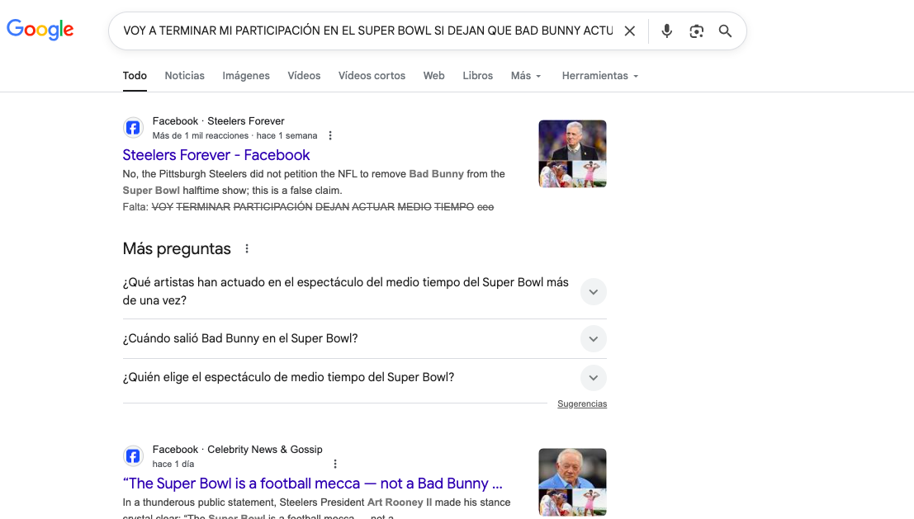Click the magnifying glass search button
The width and height of the screenshot is (914, 519).
(x=725, y=31)
